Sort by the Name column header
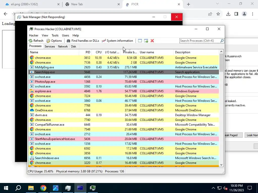This screenshot has width=258, height=193. [54, 52]
